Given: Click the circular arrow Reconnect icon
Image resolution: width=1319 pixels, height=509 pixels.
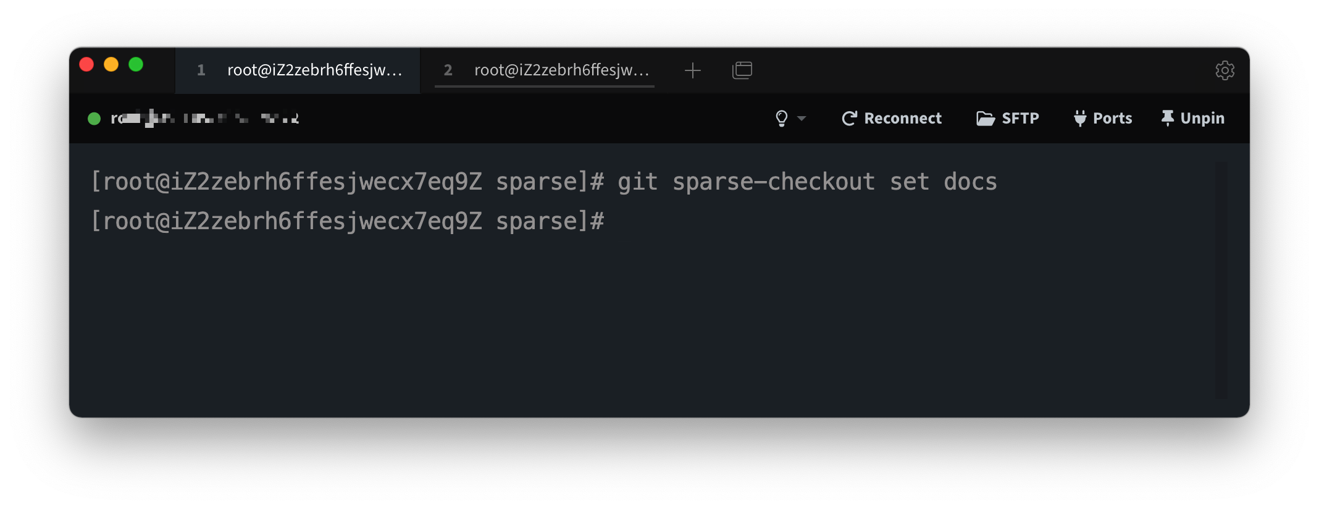Looking at the screenshot, I should 850,118.
